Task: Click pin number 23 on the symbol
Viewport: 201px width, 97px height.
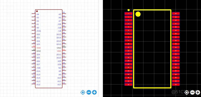Action: tap(64, 83)
